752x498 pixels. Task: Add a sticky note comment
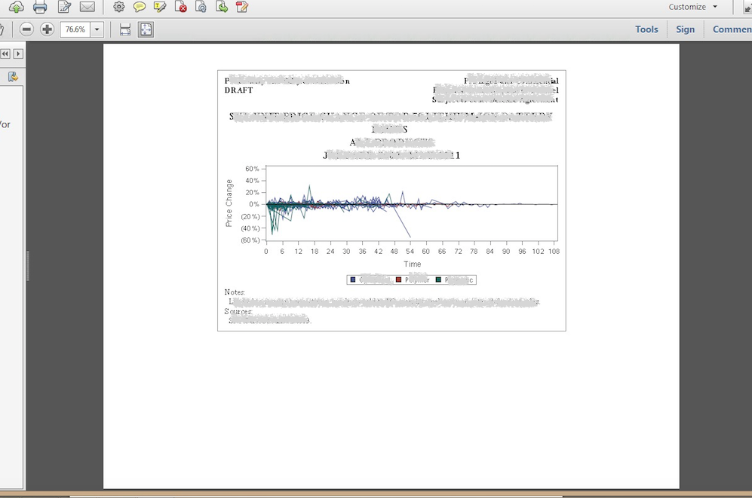(x=140, y=8)
